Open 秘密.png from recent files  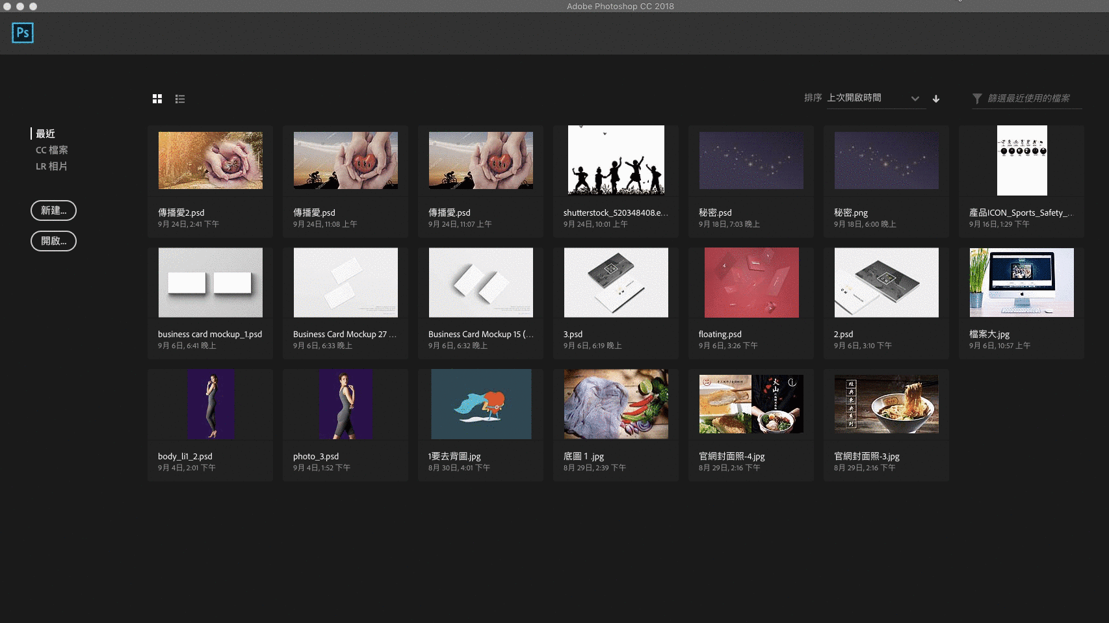[885, 160]
